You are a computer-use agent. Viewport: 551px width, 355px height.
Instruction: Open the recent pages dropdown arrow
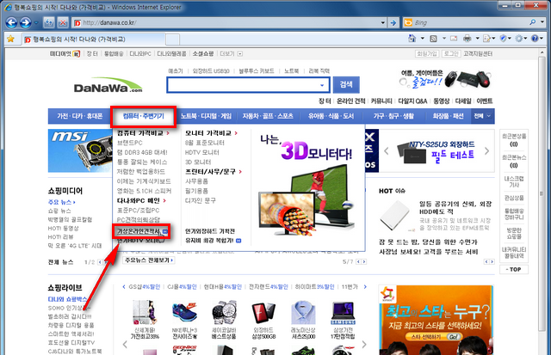click(x=36, y=23)
